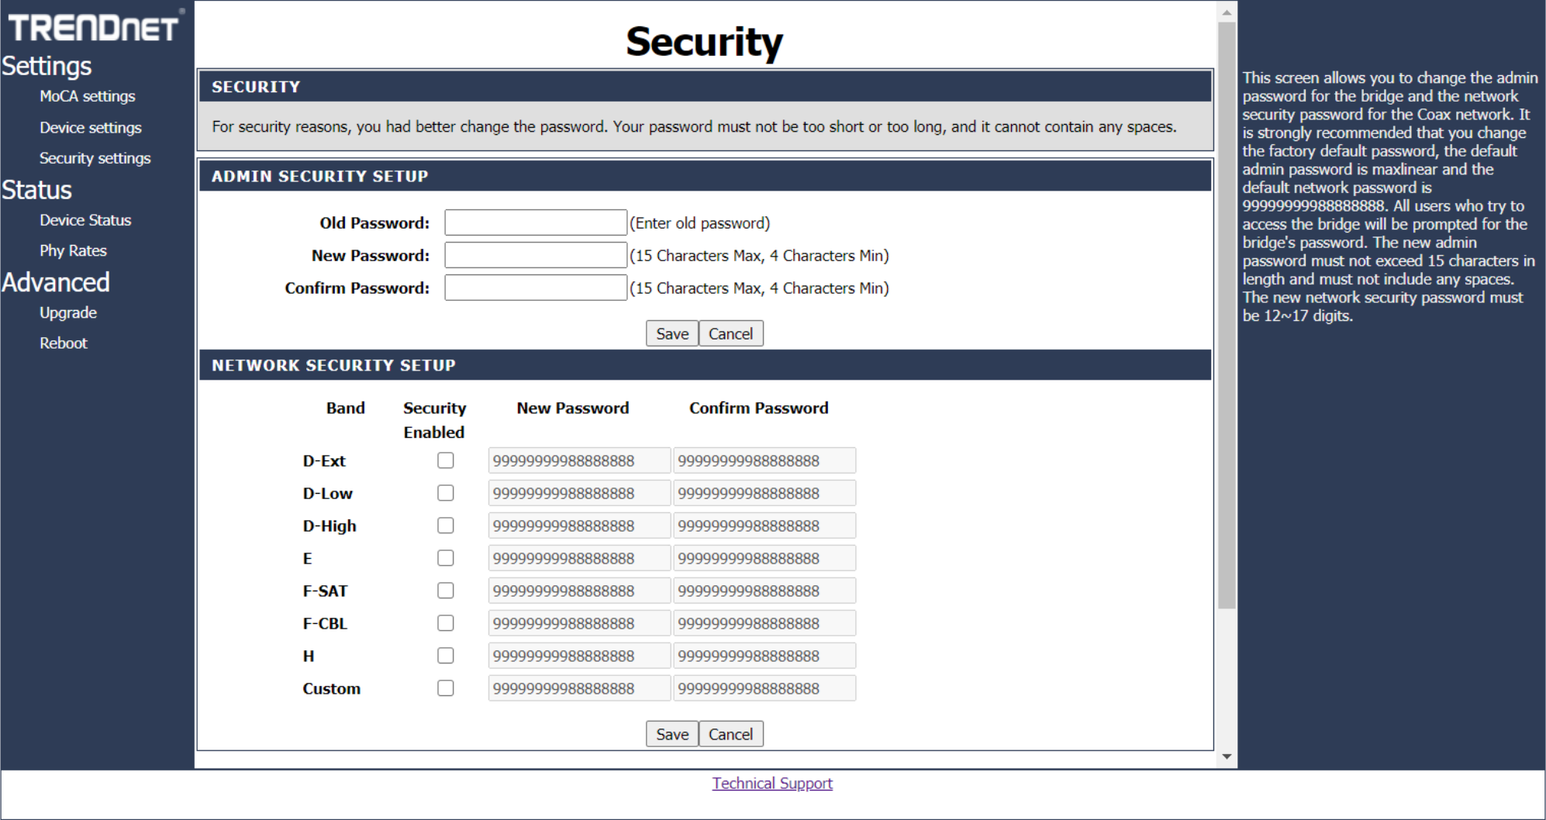Enable security for Custom band
1546x820 pixels.
[446, 688]
